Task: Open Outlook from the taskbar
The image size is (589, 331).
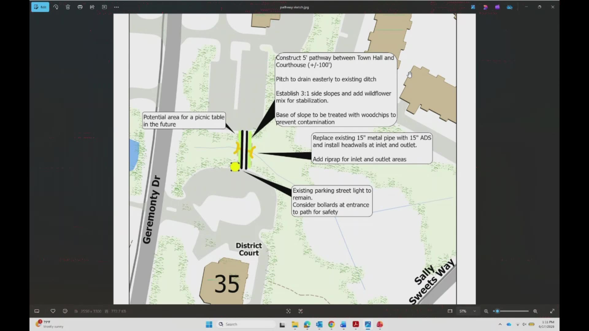Action: pos(319,324)
